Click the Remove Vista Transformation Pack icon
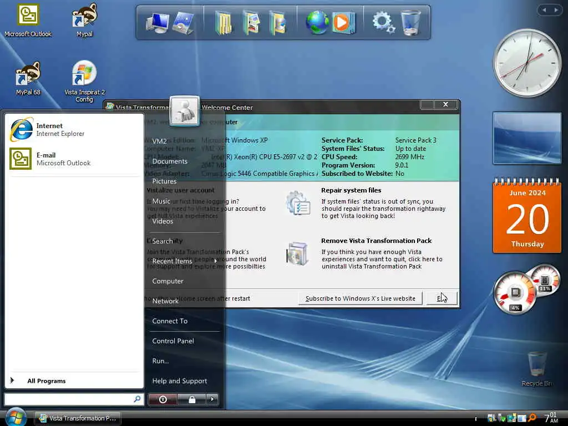This screenshot has width=568, height=426. (297, 253)
